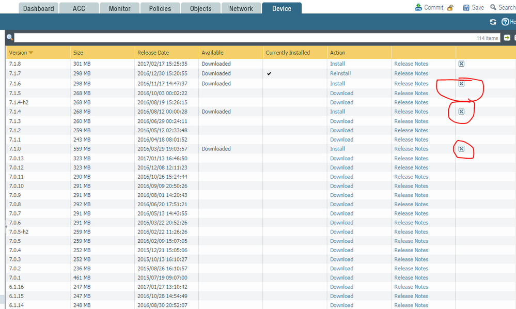
Task: Click the orange config lock icon
Action: tap(450, 8)
